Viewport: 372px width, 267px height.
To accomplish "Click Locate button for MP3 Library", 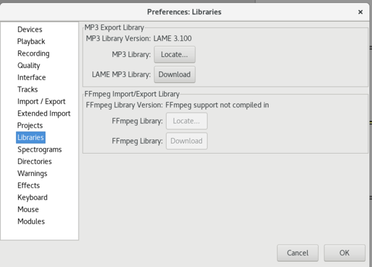I will click(175, 55).
